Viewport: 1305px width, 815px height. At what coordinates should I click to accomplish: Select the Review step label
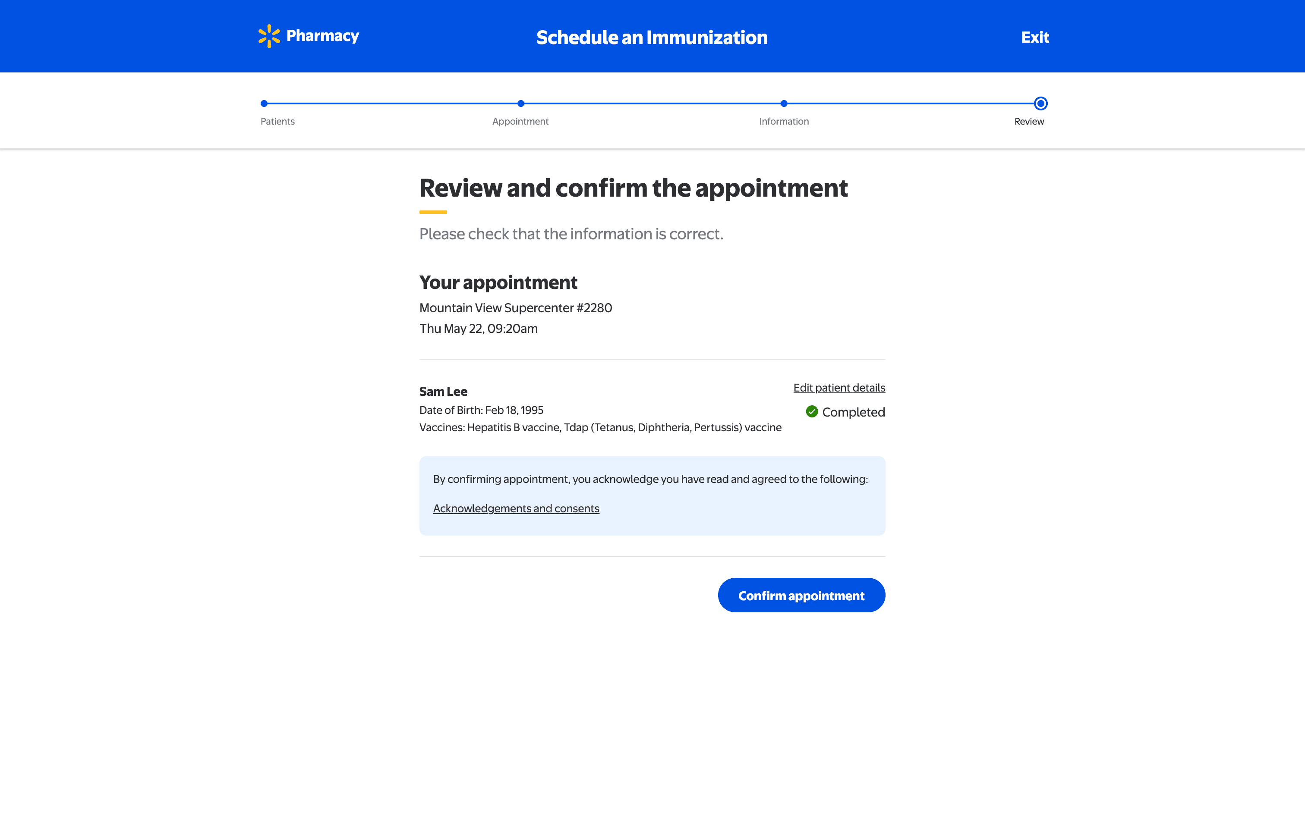(1028, 121)
